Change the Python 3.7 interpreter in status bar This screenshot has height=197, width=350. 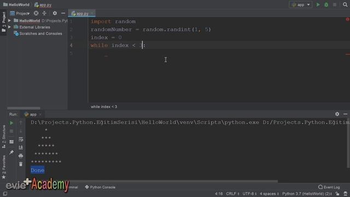point(307,194)
